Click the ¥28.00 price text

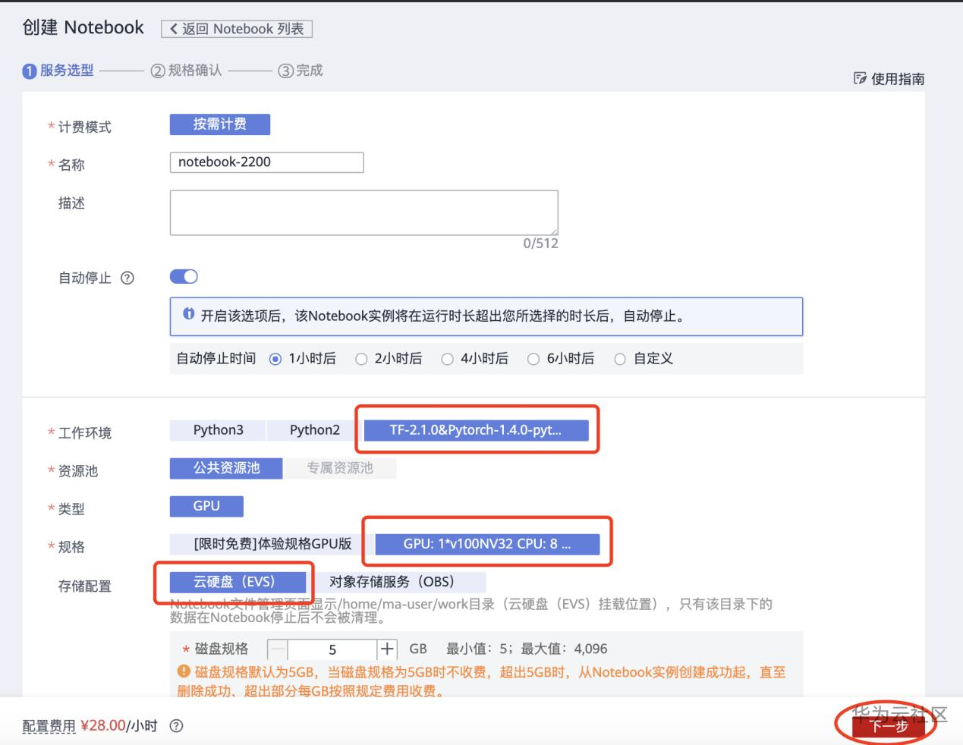pyautogui.click(x=103, y=726)
